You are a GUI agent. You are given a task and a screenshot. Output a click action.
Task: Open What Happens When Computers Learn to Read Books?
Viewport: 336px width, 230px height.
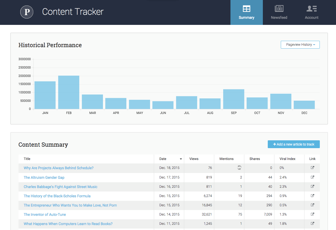(x=68, y=223)
